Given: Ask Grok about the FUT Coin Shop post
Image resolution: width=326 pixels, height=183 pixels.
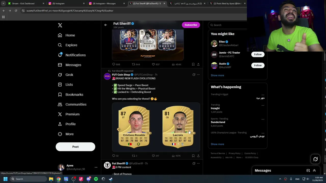Looking at the screenshot, I should (194, 75).
